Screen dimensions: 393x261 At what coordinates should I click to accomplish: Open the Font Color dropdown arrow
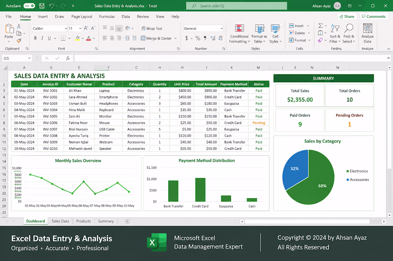[x=94, y=38]
